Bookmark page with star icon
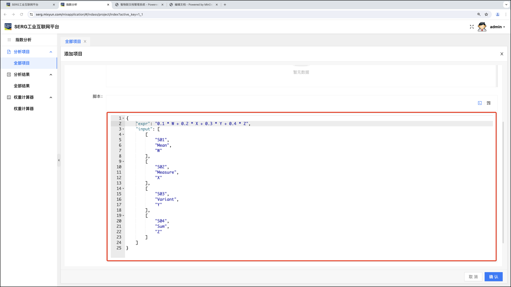This screenshot has width=511, height=287. pyautogui.click(x=486, y=14)
